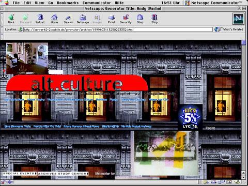Open the Search toolbar button

tap(69, 19)
